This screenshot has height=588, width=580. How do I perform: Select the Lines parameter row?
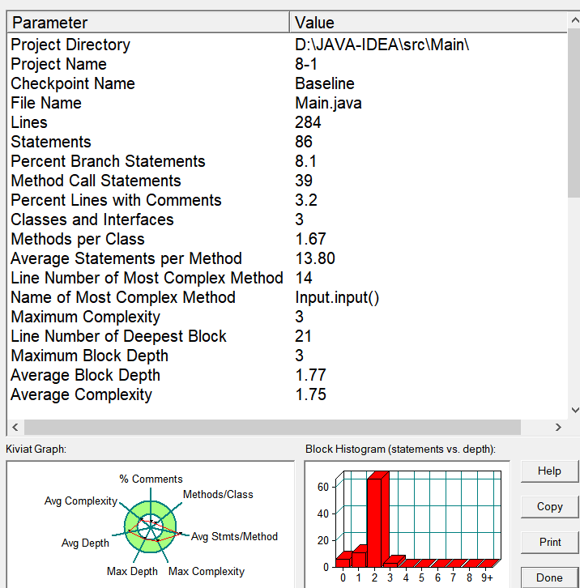pyautogui.click(x=287, y=122)
